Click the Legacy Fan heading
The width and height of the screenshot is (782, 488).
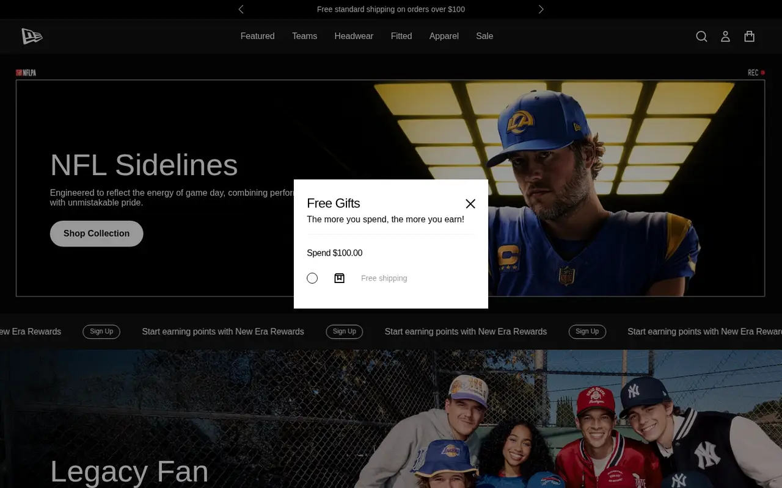[x=129, y=472]
